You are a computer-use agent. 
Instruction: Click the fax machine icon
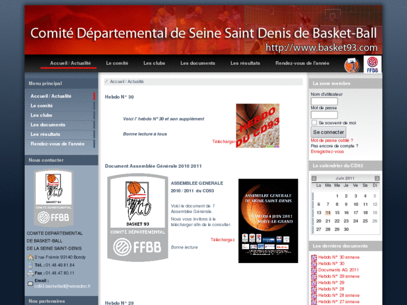pos(30,273)
